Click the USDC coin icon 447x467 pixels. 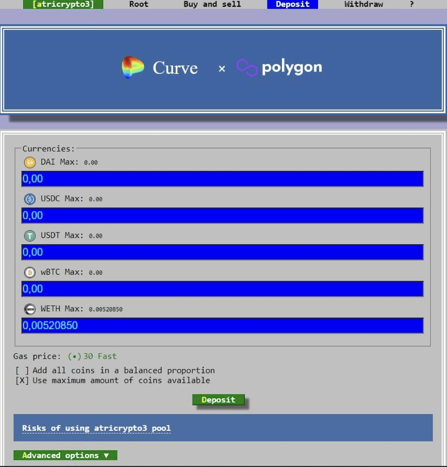coord(30,199)
